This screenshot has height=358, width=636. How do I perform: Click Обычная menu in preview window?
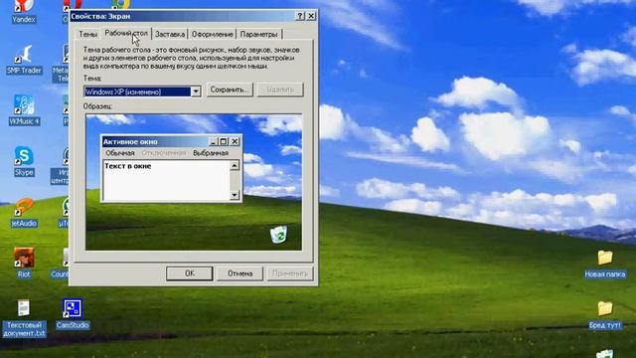tap(120, 153)
